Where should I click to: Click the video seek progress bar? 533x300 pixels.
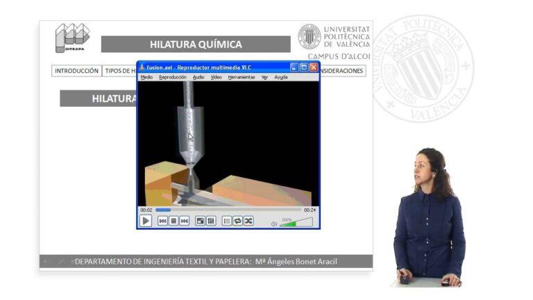point(229,210)
